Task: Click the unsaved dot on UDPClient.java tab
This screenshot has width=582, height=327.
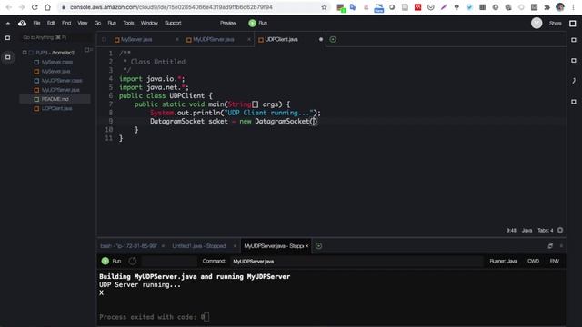Action: (321, 39)
